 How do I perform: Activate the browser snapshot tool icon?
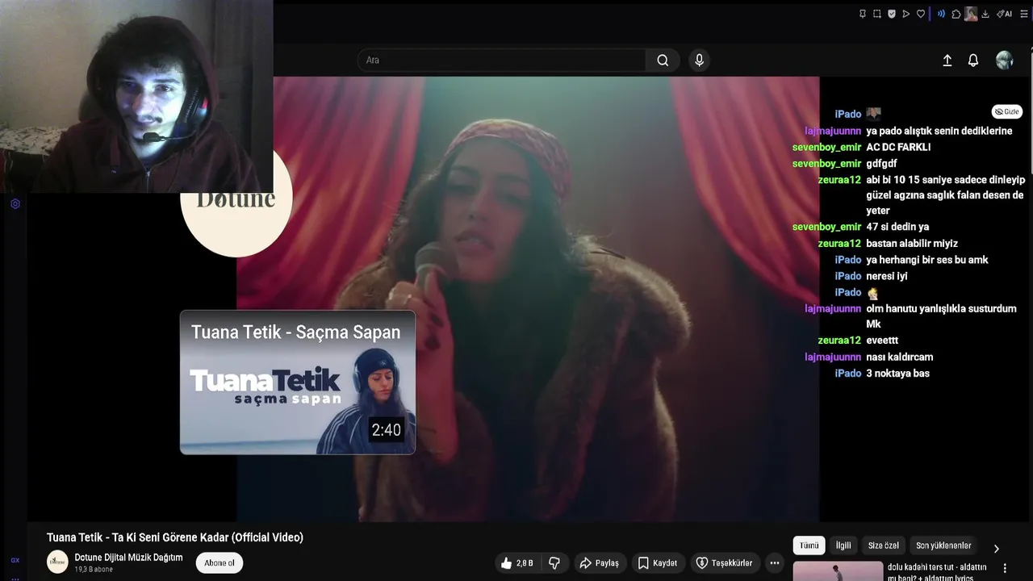click(877, 14)
